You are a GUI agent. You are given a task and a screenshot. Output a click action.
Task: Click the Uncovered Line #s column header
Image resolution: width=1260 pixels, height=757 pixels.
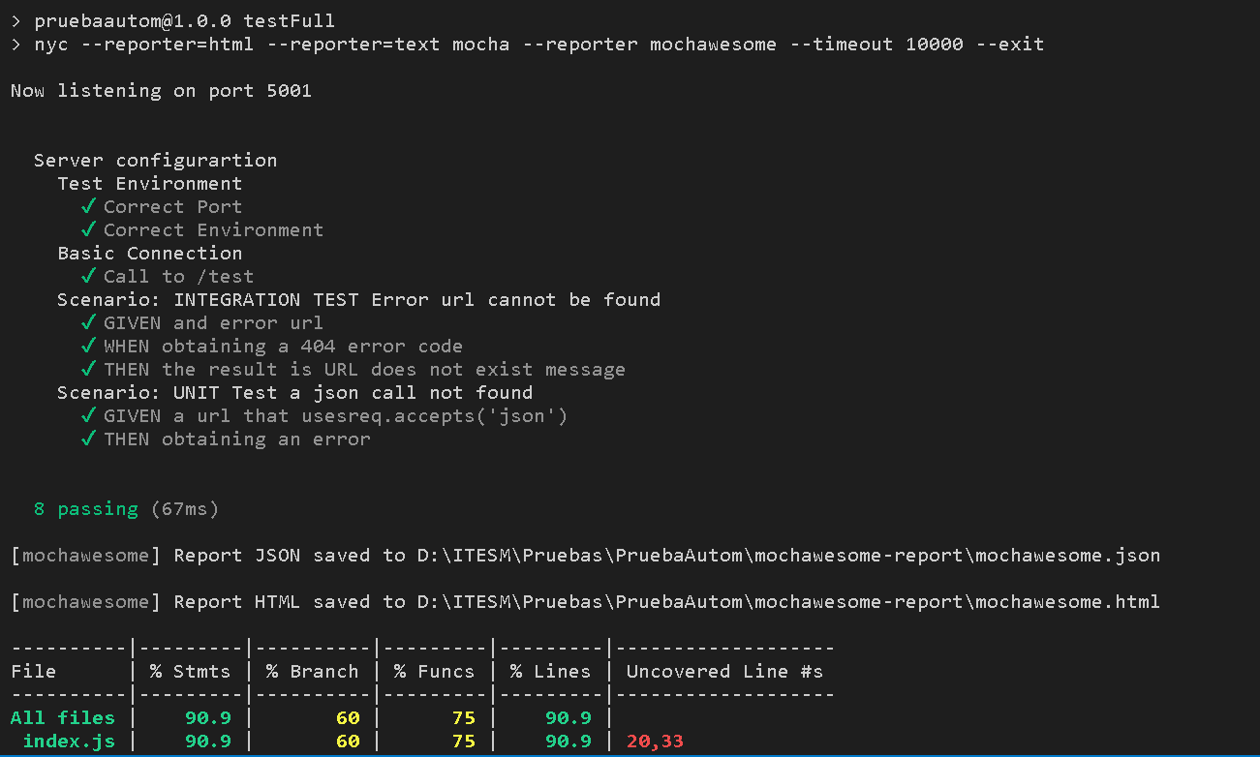point(724,671)
